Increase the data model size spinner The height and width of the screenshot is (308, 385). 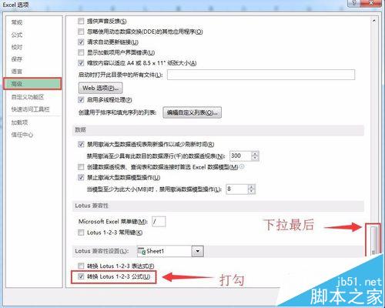pyautogui.click(x=252, y=187)
